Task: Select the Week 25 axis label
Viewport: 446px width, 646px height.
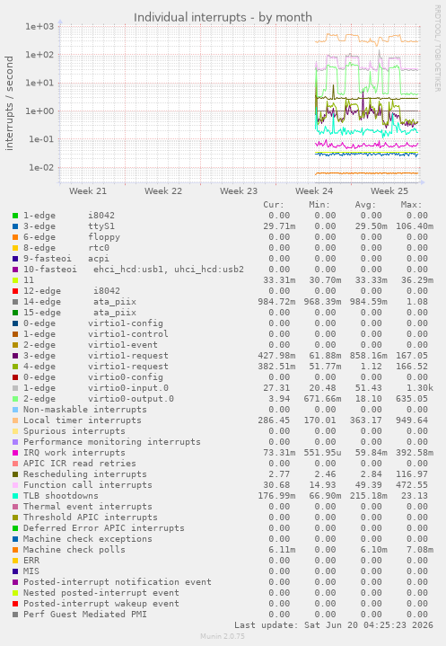Action: click(x=389, y=190)
